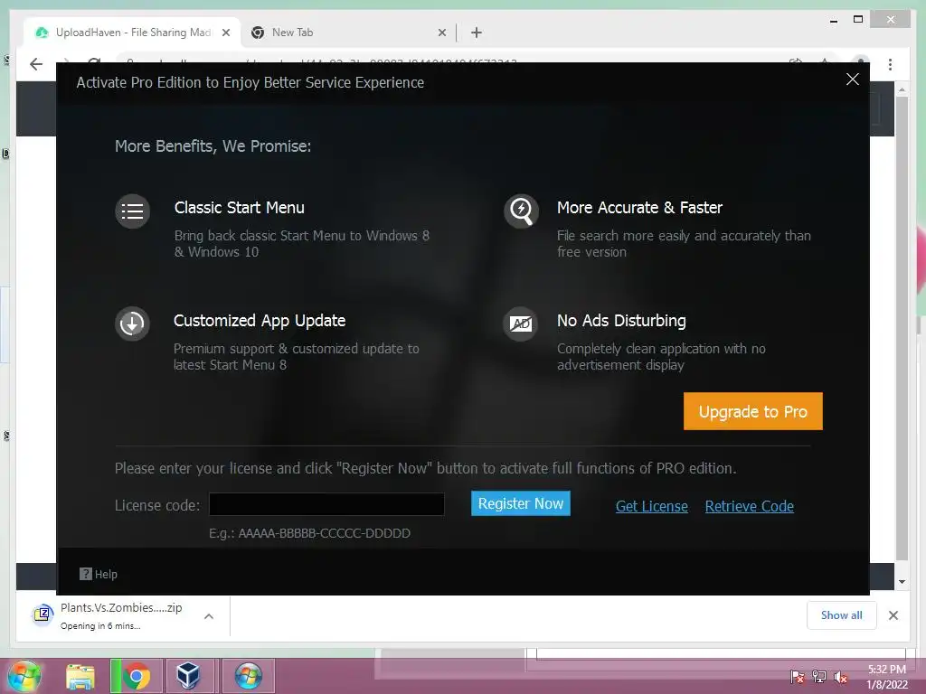
Task: Click the page scrollbar down arrow
Action: click(x=902, y=582)
